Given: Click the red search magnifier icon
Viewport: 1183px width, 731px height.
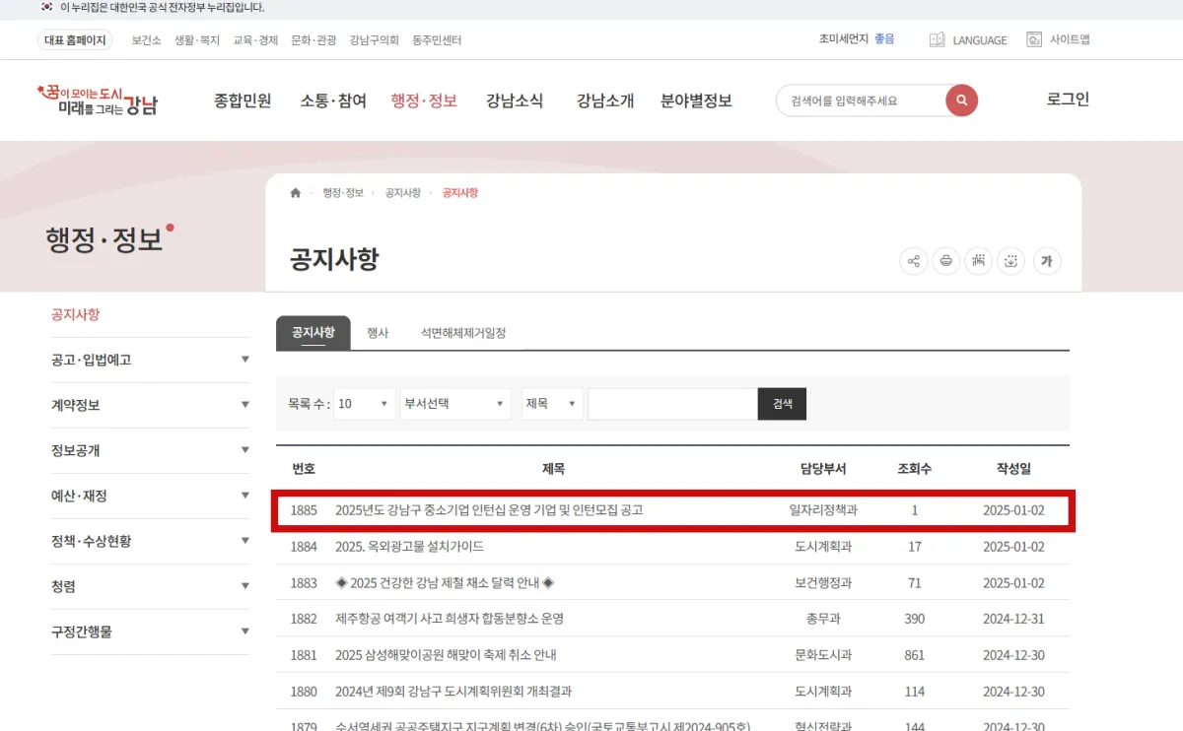Looking at the screenshot, I should 960,100.
